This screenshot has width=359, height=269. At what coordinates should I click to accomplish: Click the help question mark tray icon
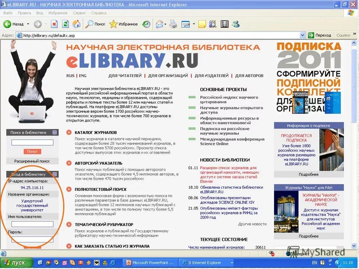[x=323, y=263]
